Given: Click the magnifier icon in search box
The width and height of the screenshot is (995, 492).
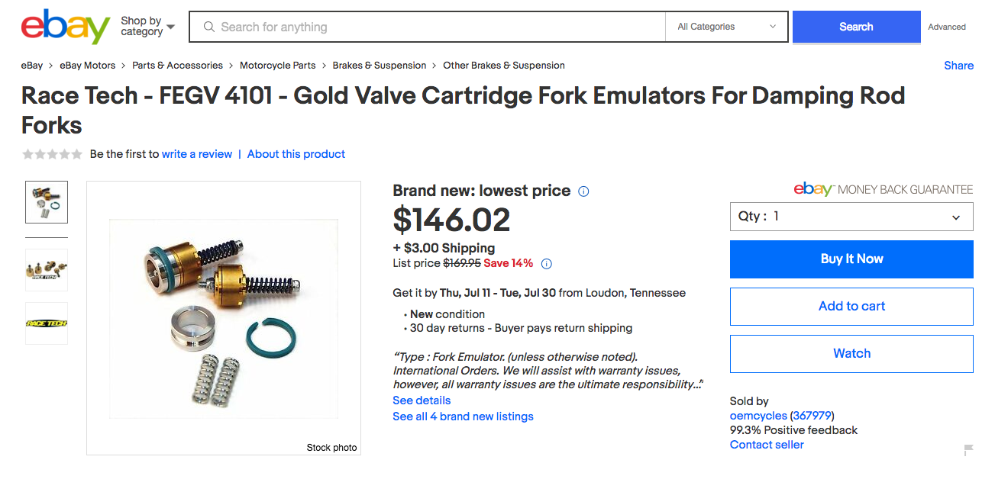Looking at the screenshot, I should tap(208, 27).
